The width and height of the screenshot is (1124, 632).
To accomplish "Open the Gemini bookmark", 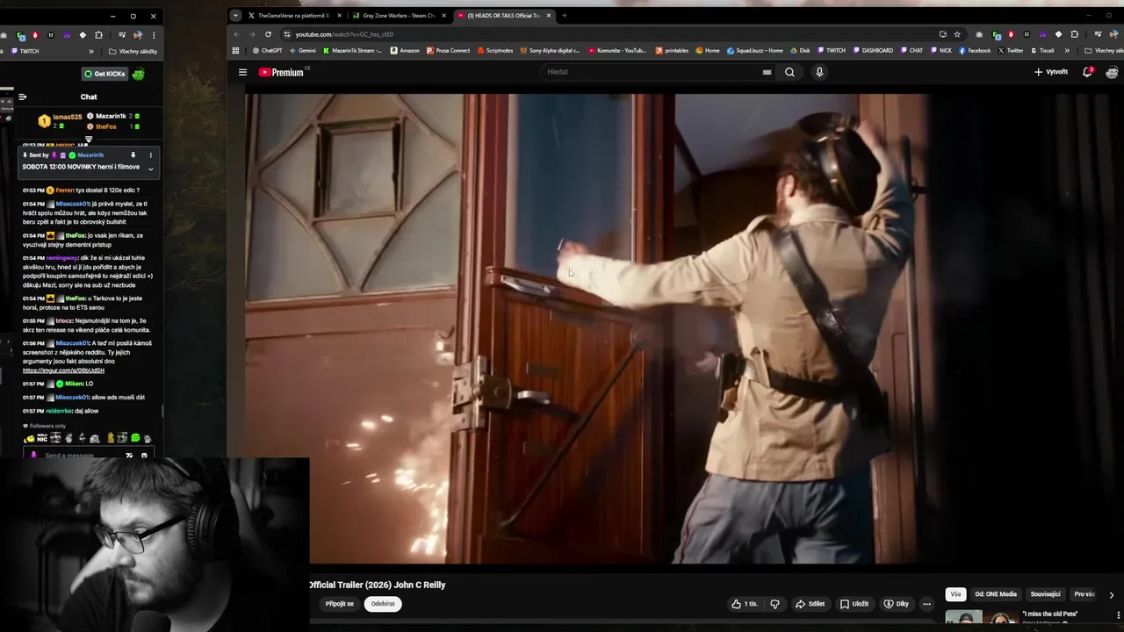I will pyautogui.click(x=302, y=51).
